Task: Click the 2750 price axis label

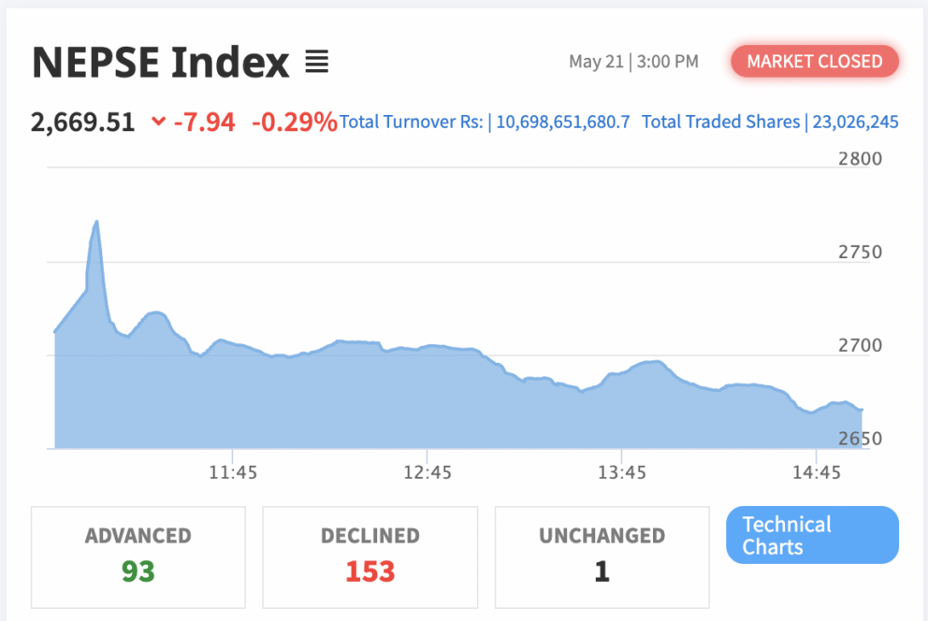Action: coord(860,252)
